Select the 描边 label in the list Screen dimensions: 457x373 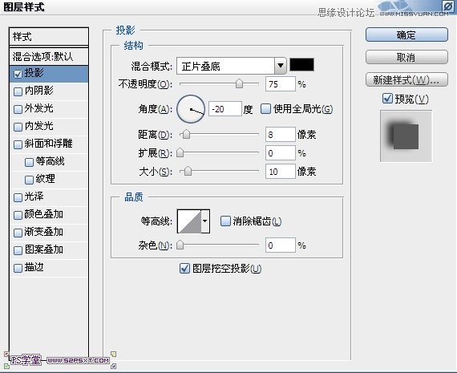[x=34, y=267]
